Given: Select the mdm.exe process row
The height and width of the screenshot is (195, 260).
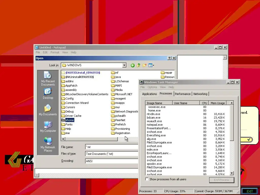Looking at the screenshot, I should [187, 150].
